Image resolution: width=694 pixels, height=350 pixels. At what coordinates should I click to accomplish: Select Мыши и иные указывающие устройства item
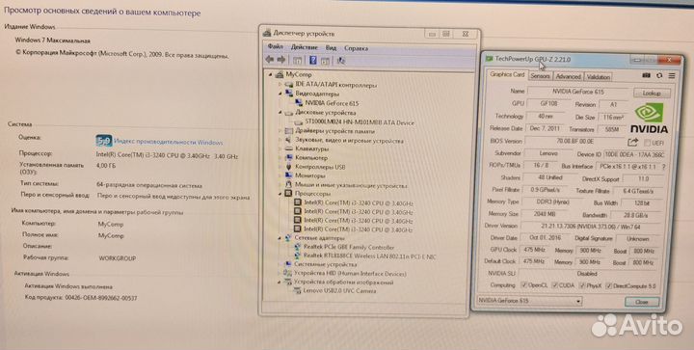[351, 186]
